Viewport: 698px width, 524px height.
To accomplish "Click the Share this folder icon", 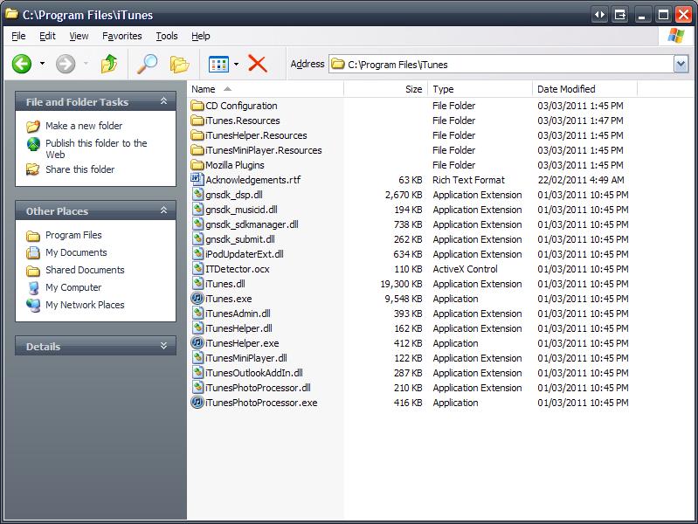I will [32, 169].
